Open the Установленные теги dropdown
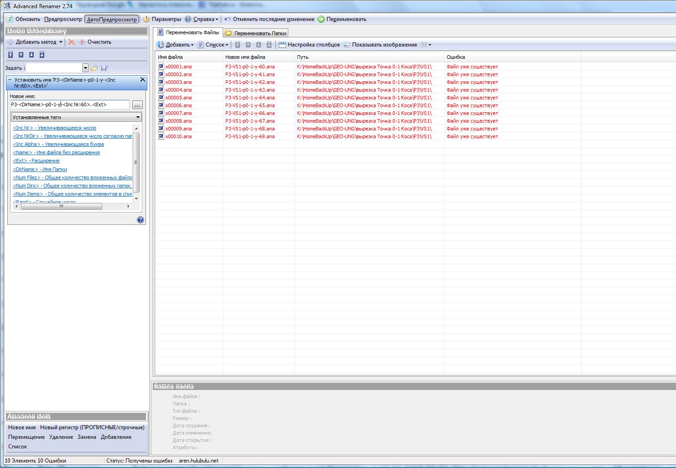The width and height of the screenshot is (676, 468). 76,117
